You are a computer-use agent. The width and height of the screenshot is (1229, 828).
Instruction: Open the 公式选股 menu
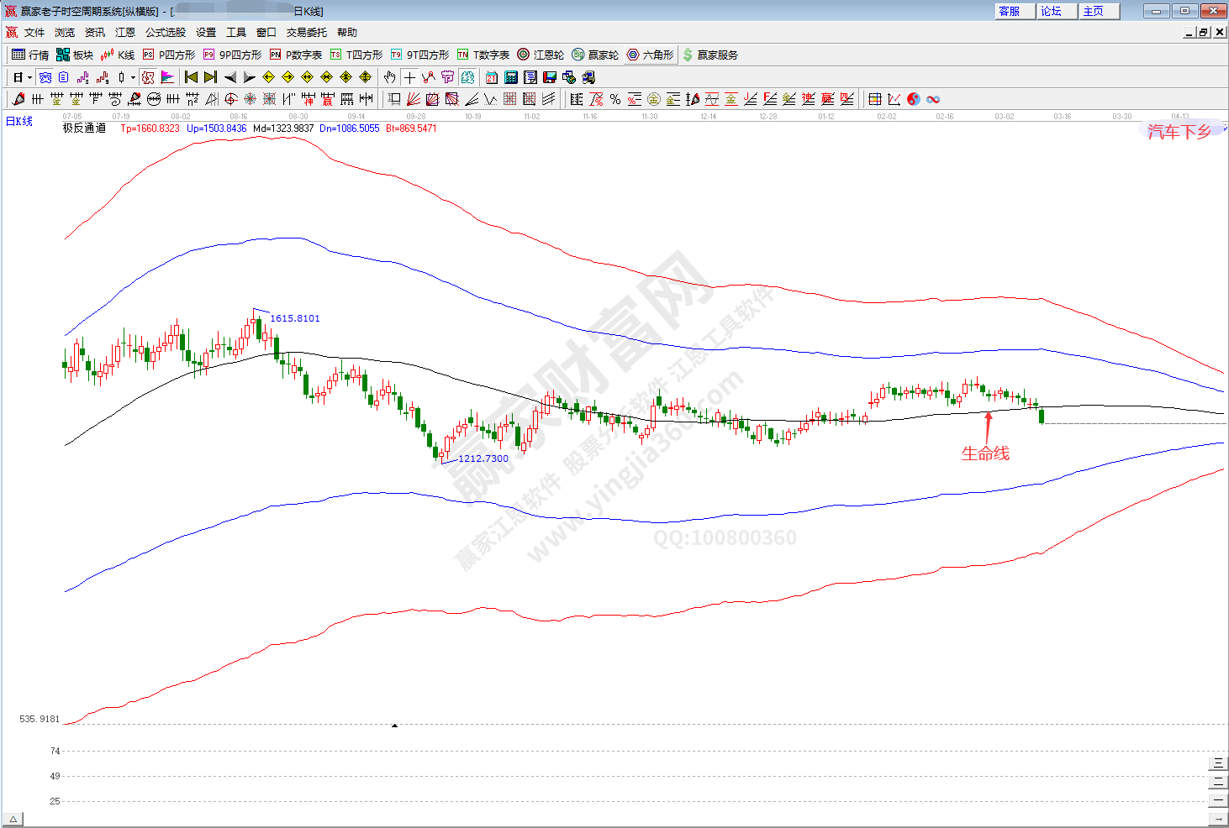tap(165, 32)
